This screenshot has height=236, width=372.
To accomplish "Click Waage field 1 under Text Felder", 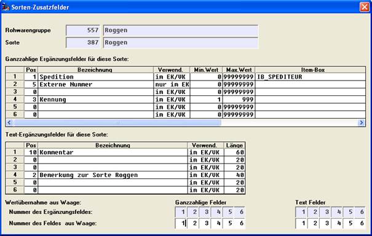I will (301, 223).
